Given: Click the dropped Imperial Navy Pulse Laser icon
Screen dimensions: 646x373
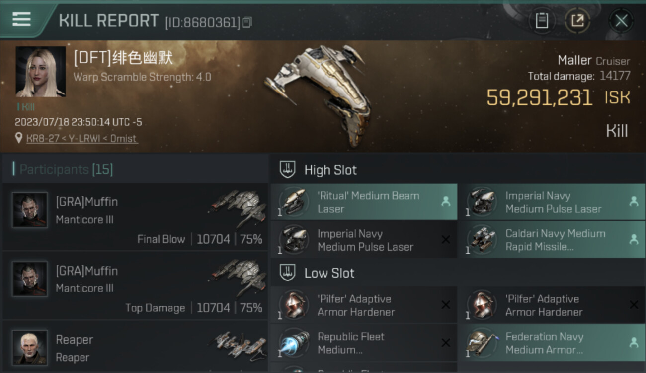Looking at the screenshot, I should click(482, 202).
